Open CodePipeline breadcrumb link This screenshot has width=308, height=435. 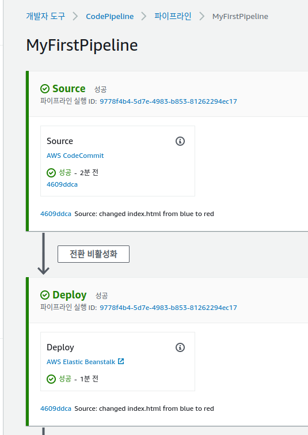click(x=110, y=16)
